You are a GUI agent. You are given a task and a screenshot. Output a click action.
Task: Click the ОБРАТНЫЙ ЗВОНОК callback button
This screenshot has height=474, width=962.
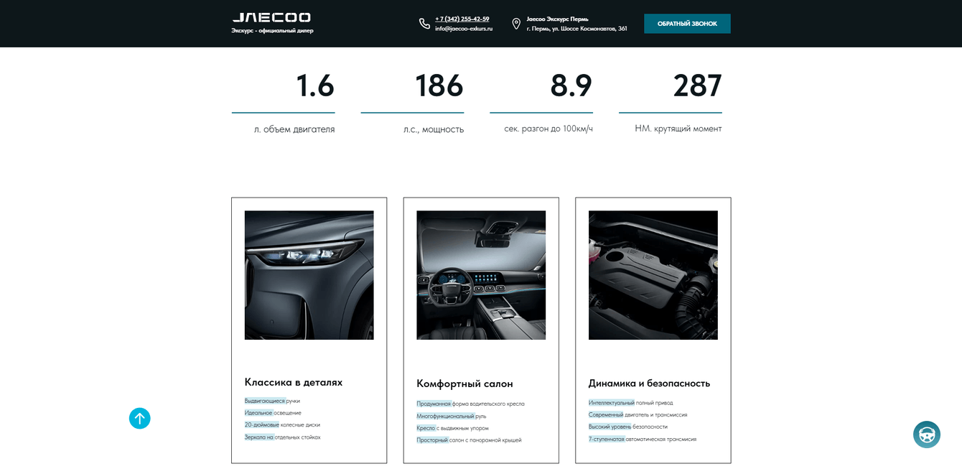tap(687, 24)
